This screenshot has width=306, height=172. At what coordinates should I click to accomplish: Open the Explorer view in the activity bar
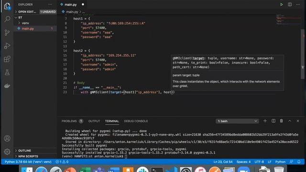pos(7,6)
